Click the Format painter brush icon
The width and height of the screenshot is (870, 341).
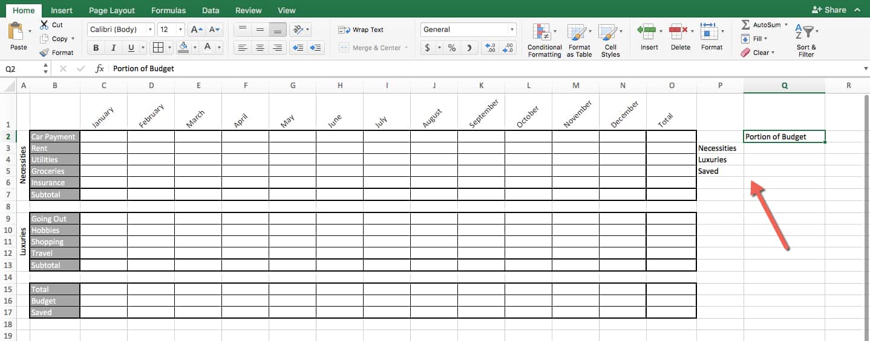45,53
